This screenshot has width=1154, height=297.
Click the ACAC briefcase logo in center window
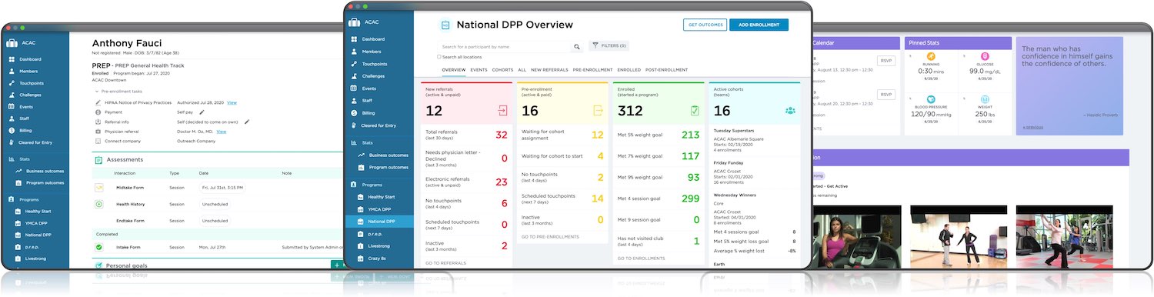pos(355,22)
